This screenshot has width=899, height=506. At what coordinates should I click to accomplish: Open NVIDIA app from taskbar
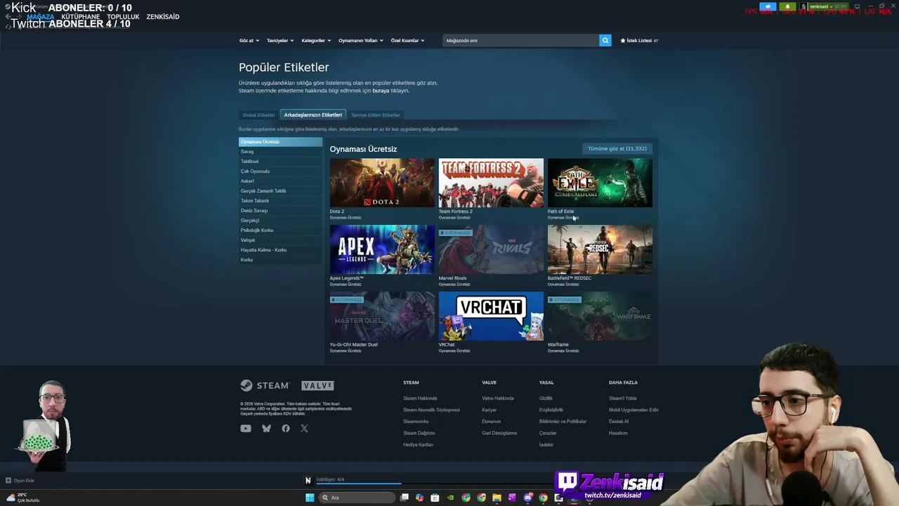click(x=450, y=498)
